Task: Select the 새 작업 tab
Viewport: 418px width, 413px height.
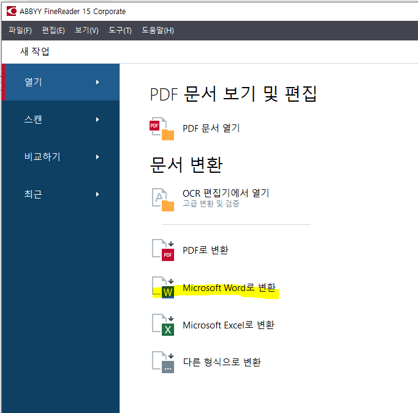Action: point(35,51)
